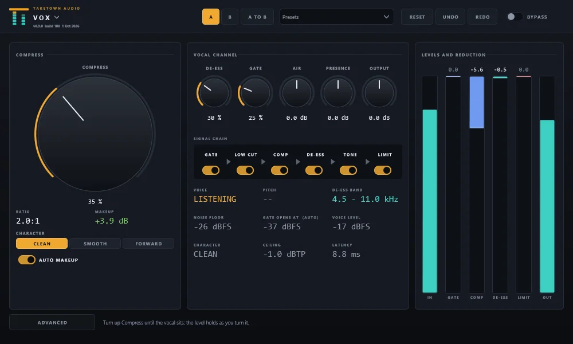573x344 pixels.
Task: Click the GATE knob
Action: 256,92
